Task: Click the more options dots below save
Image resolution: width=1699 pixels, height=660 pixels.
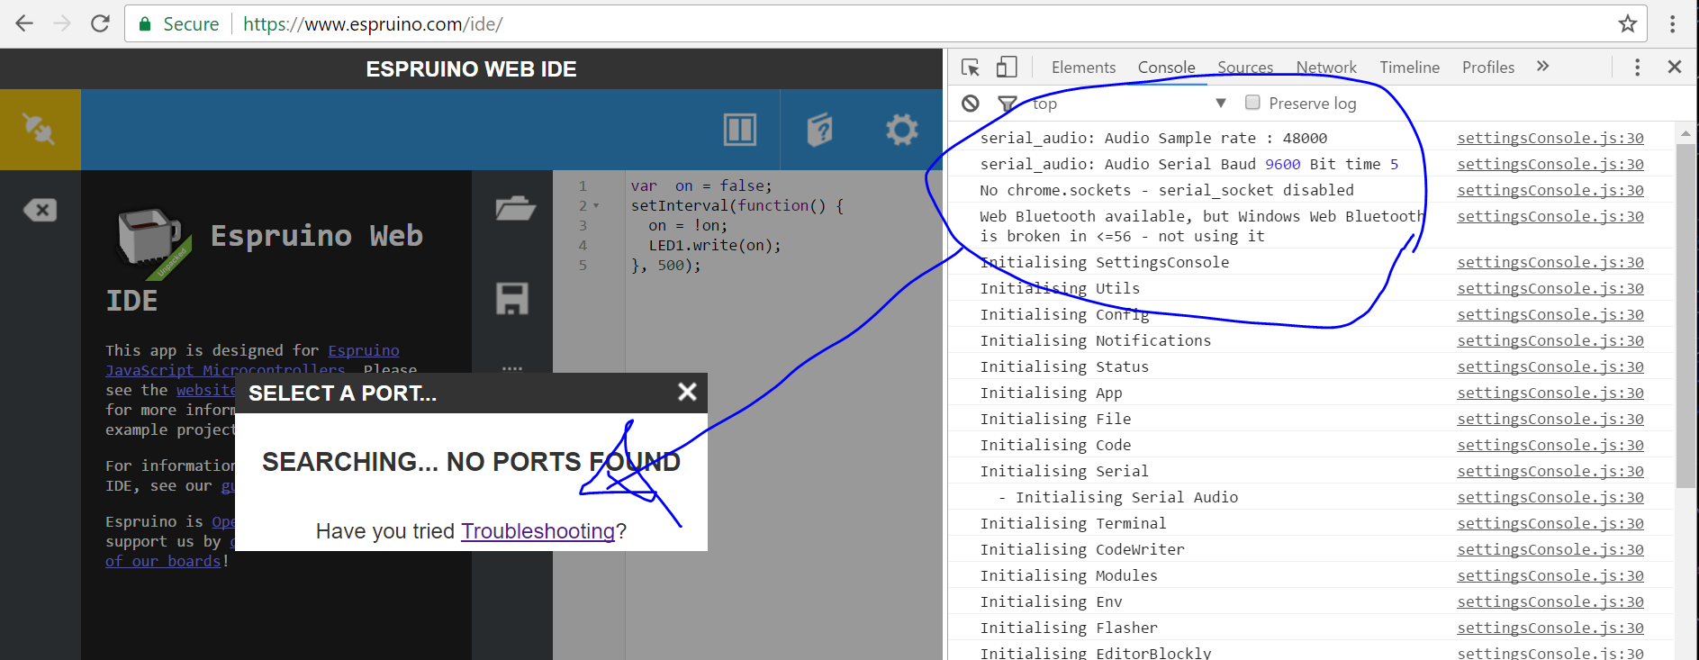Action: pyautogui.click(x=512, y=368)
